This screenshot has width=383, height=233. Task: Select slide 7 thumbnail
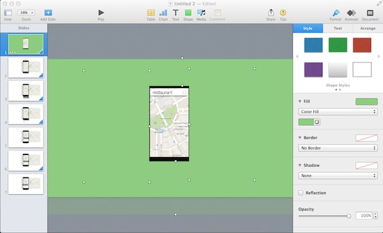tap(26, 184)
